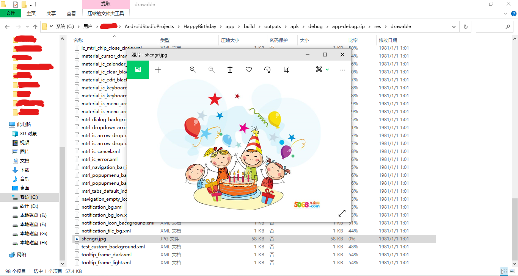Switch to large icons view status bar icon
Screen dimensions: 518x276
(x=512, y=271)
